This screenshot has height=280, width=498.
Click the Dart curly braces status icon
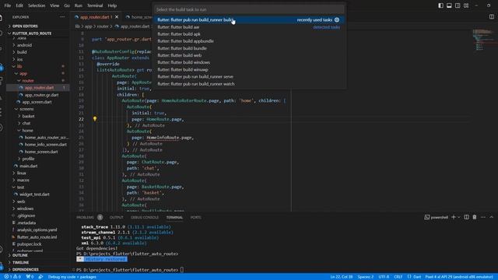click(x=409, y=277)
